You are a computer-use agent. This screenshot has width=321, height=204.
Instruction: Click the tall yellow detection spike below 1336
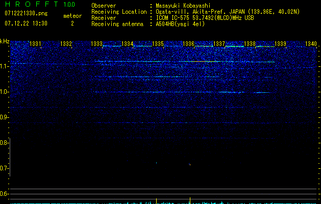(190, 200)
